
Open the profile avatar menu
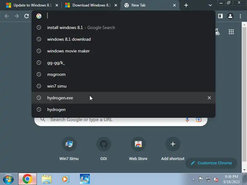click(230, 16)
